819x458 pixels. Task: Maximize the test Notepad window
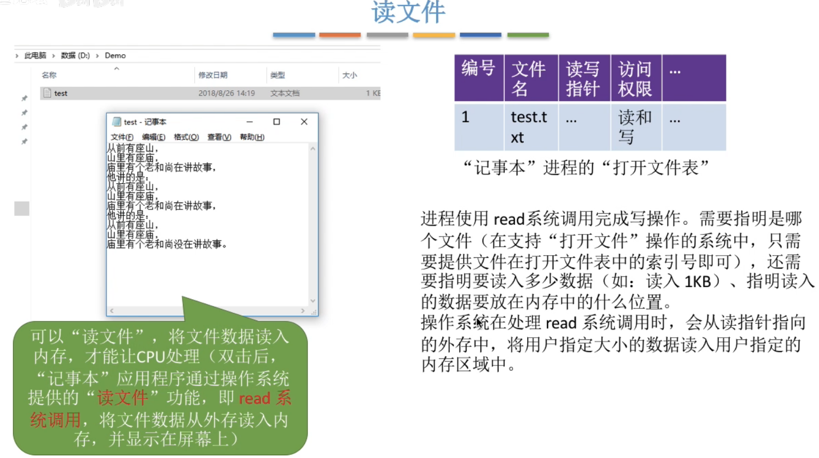pyautogui.click(x=277, y=122)
